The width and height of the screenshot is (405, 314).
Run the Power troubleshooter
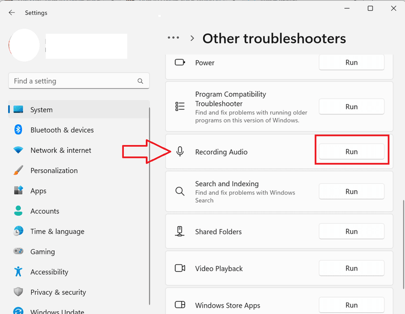(x=352, y=62)
